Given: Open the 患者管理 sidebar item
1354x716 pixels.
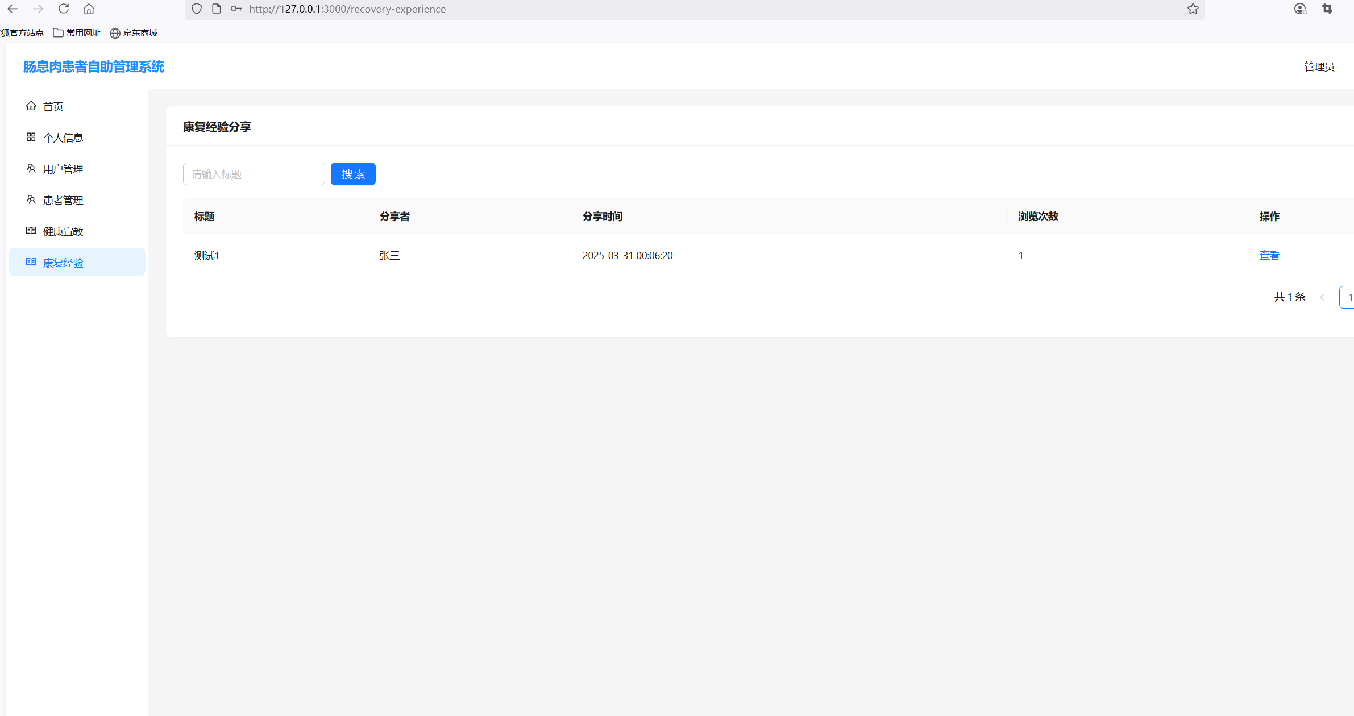Looking at the screenshot, I should click(x=63, y=200).
